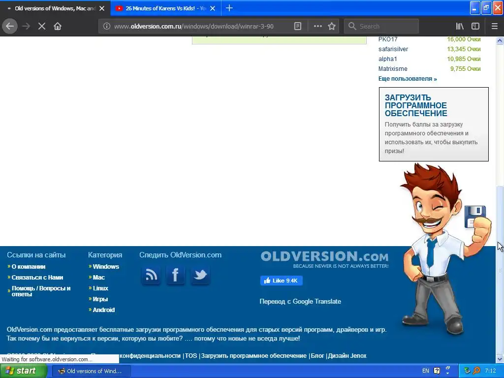Open 'Еще пользователя »' link

pyautogui.click(x=408, y=79)
